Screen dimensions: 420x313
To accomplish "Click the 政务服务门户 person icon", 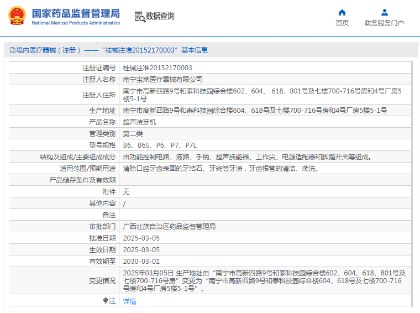I will (384, 12).
